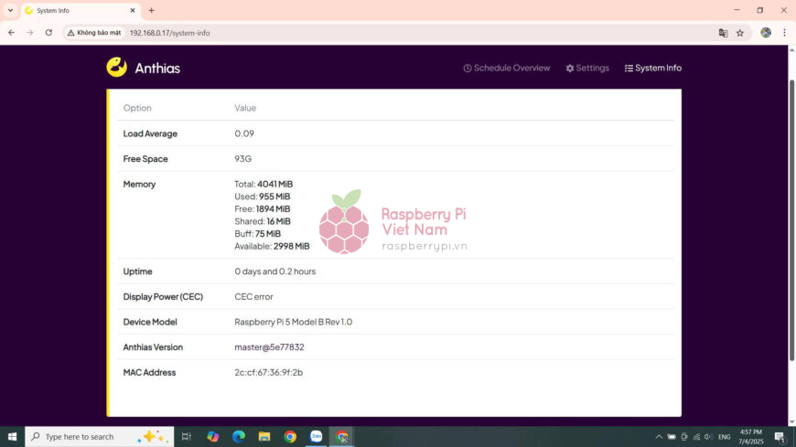Open the Windows Start menu

(12, 437)
